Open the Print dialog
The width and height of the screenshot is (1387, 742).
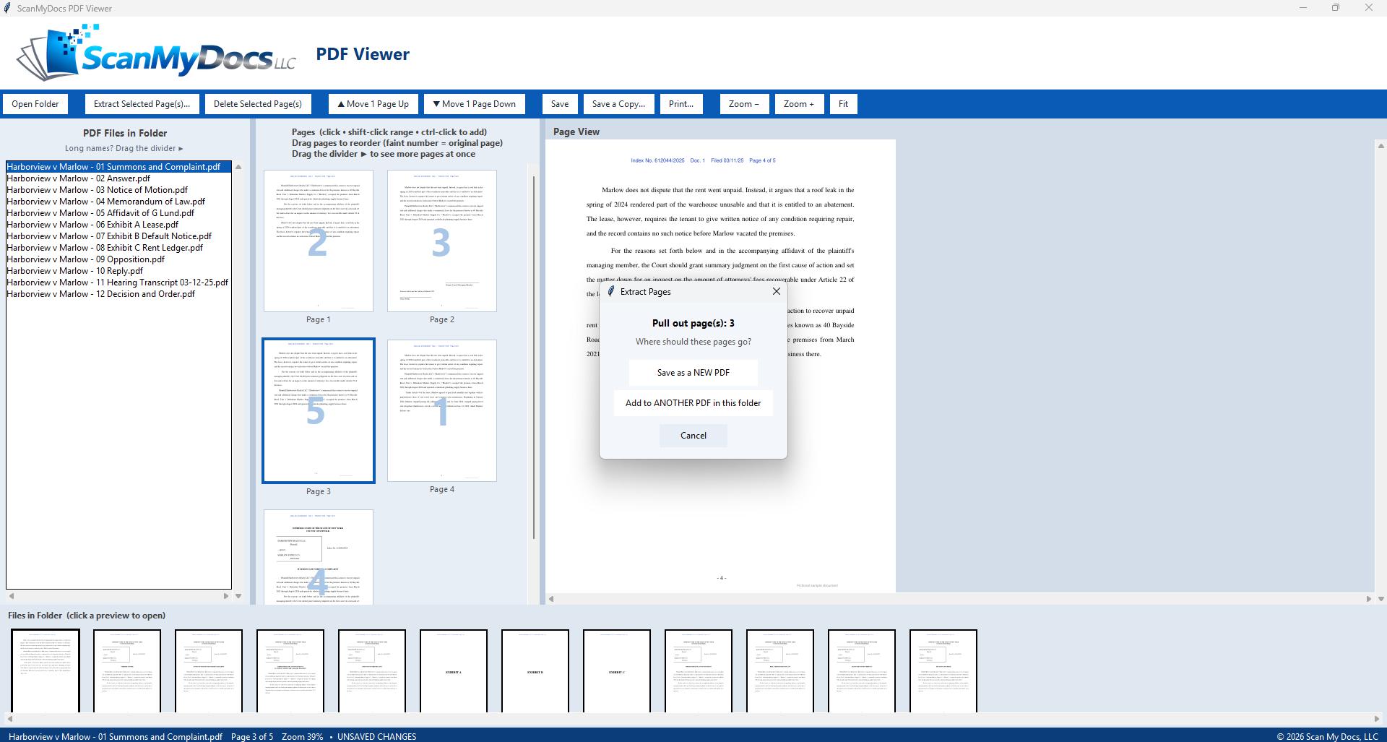[681, 104]
